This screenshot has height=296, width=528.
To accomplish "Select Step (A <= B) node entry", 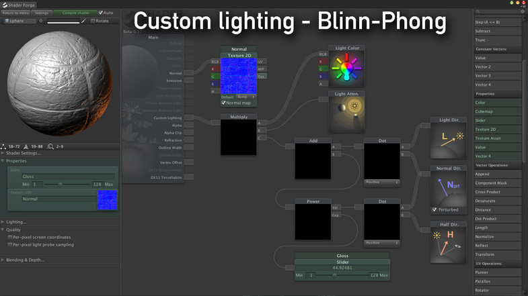I will click(x=498, y=22).
